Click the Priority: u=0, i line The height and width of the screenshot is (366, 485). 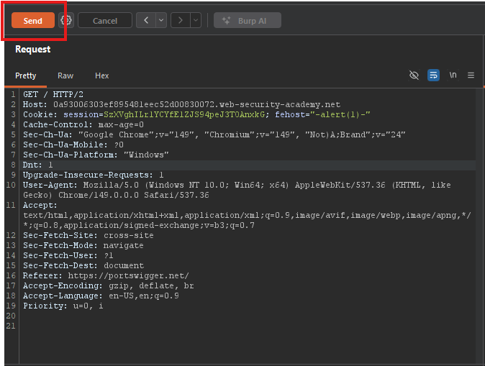63,306
